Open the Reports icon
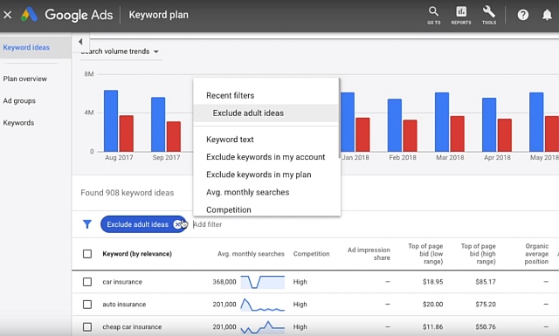The width and height of the screenshot is (559, 336). [x=461, y=15]
